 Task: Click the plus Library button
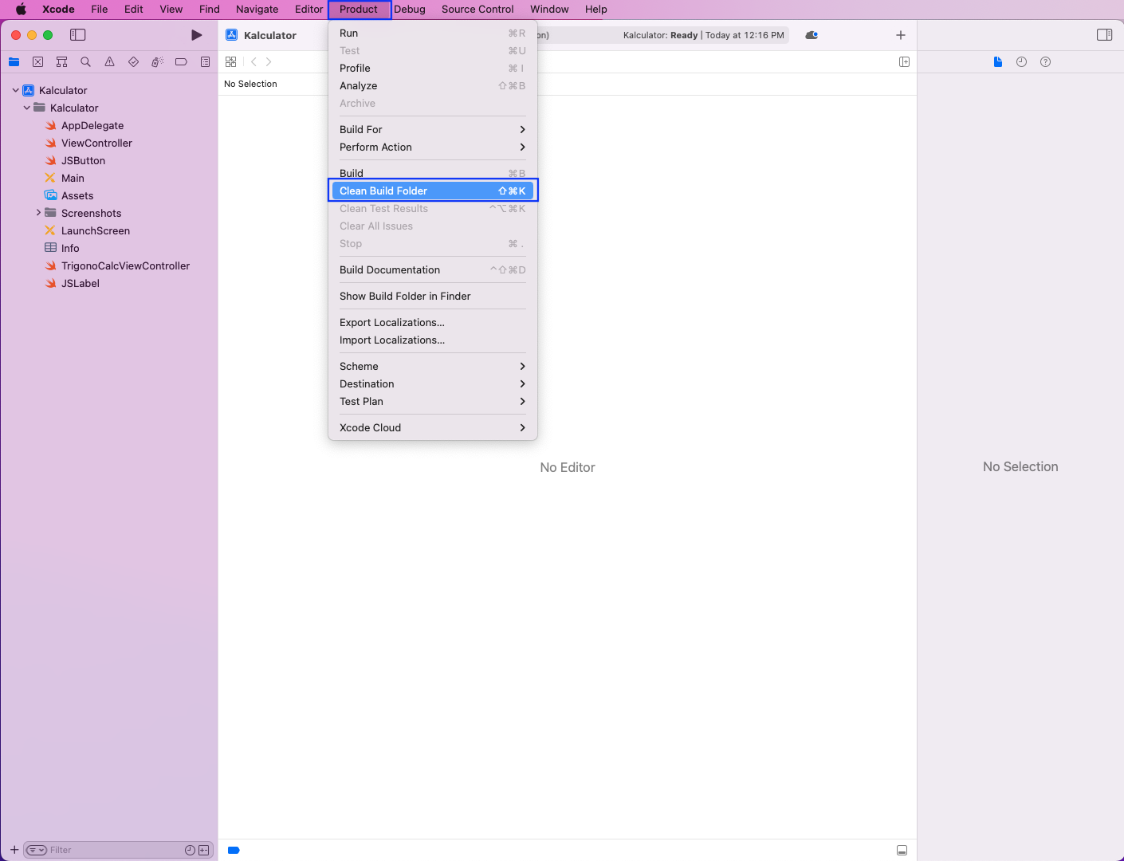point(900,35)
